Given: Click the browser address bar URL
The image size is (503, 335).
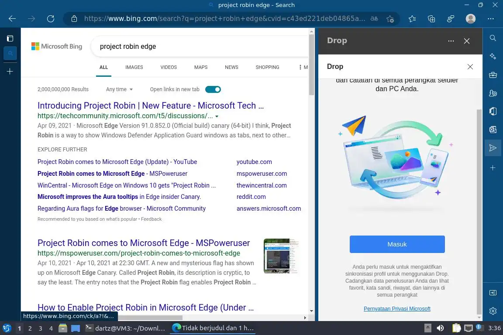Looking at the screenshot, I should click(224, 19).
